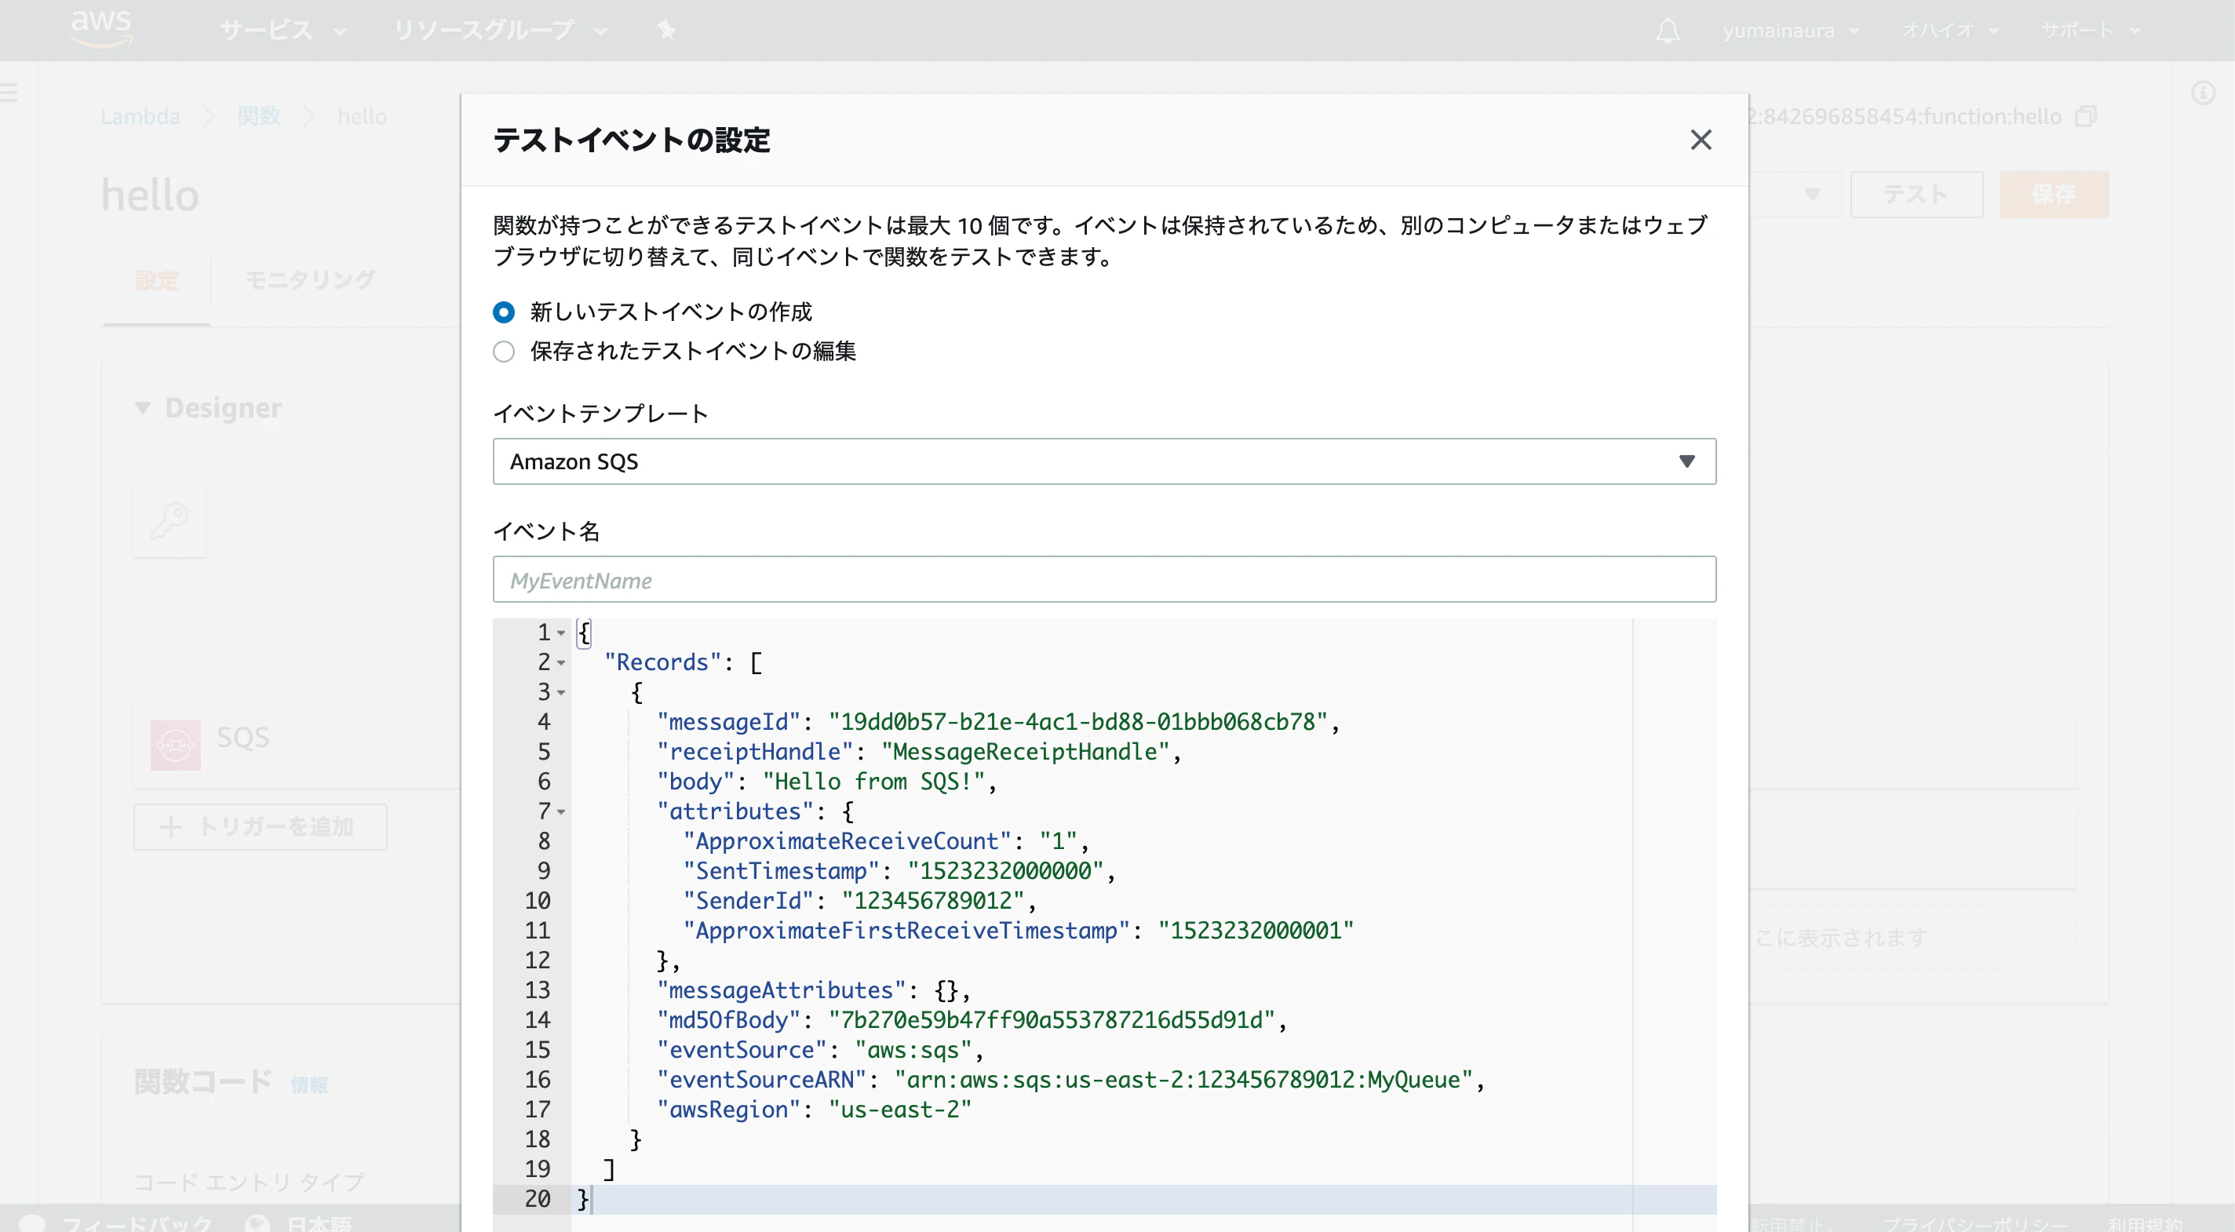
Task: Click the "us-east-2" awsRegion value
Action: click(x=899, y=1110)
